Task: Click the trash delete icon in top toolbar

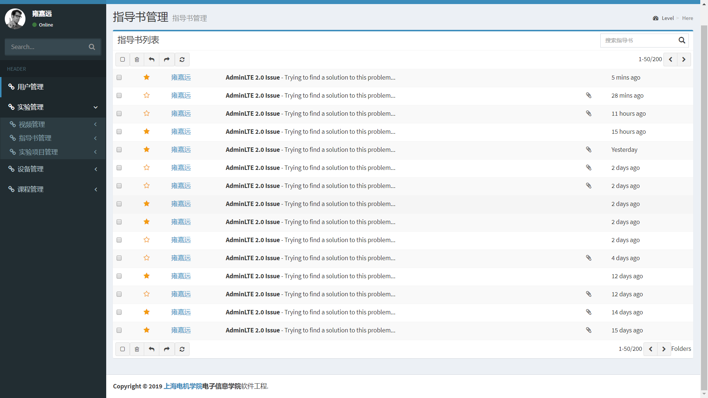Action: coord(137,59)
